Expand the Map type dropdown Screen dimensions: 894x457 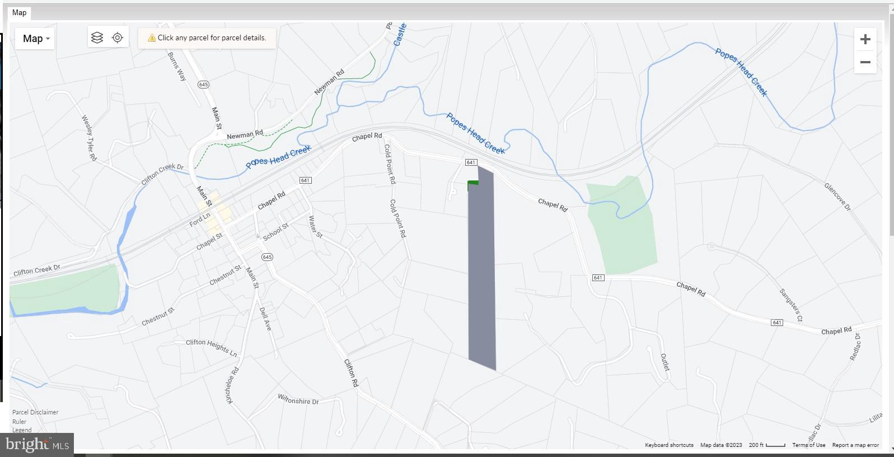pyautogui.click(x=35, y=39)
